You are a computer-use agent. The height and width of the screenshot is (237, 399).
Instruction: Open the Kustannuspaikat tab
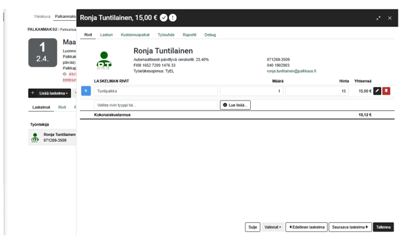point(135,35)
